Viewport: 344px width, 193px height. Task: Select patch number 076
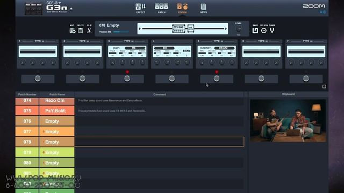coord(27,121)
